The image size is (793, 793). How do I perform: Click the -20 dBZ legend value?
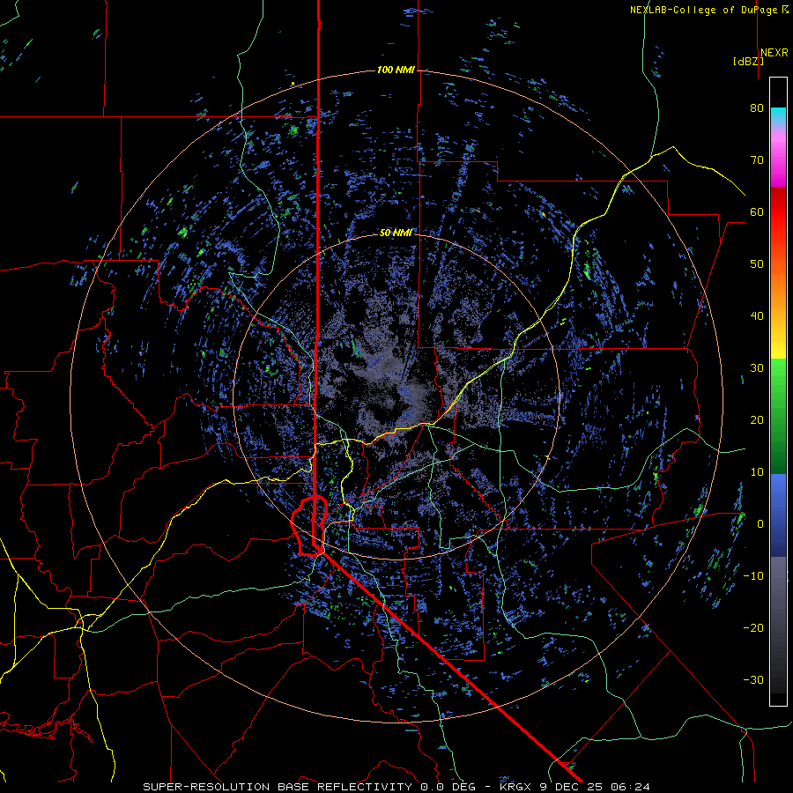pos(753,628)
